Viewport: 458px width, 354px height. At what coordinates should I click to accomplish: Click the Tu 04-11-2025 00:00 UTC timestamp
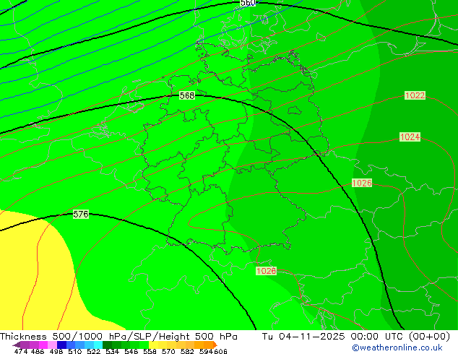point(355,337)
